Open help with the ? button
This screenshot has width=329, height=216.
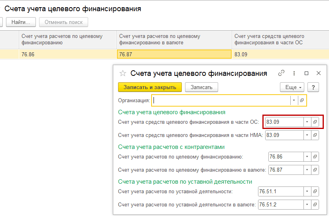tap(313, 87)
